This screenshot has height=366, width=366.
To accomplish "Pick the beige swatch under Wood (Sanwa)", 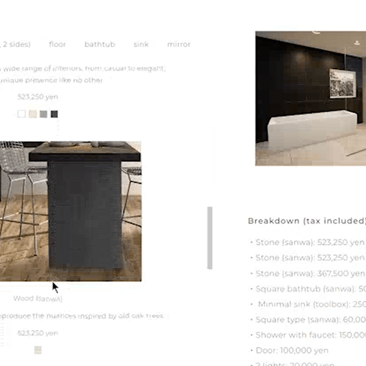I will coord(38,350).
